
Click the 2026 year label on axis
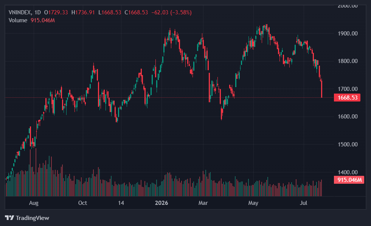click(x=161, y=203)
